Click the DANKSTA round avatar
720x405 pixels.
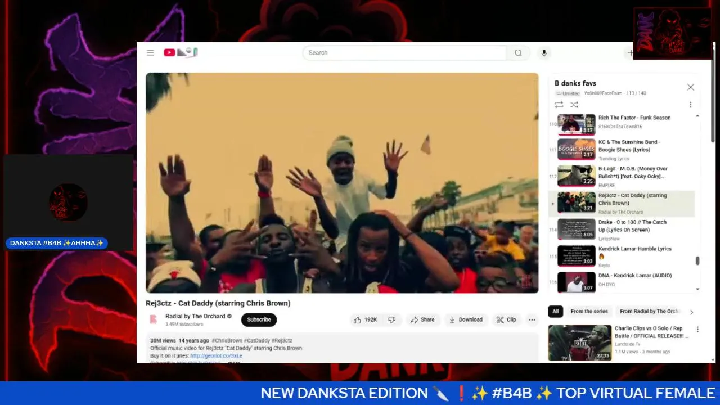pos(68,202)
